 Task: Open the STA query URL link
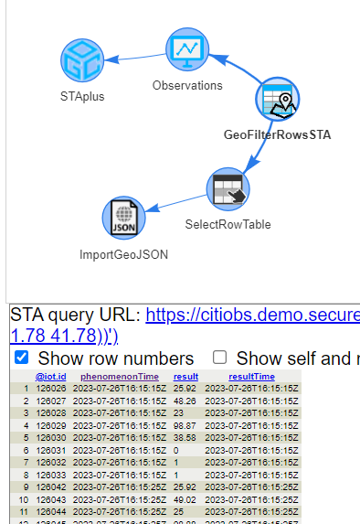point(252,315)
